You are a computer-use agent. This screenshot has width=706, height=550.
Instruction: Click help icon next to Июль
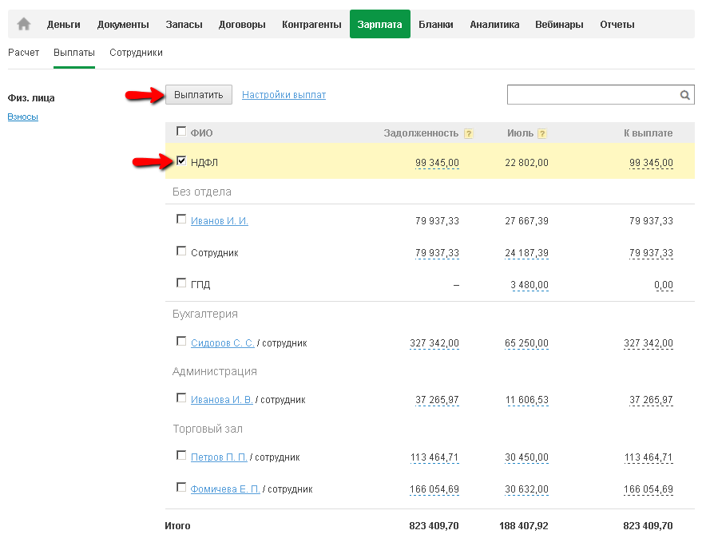(542, 133)
